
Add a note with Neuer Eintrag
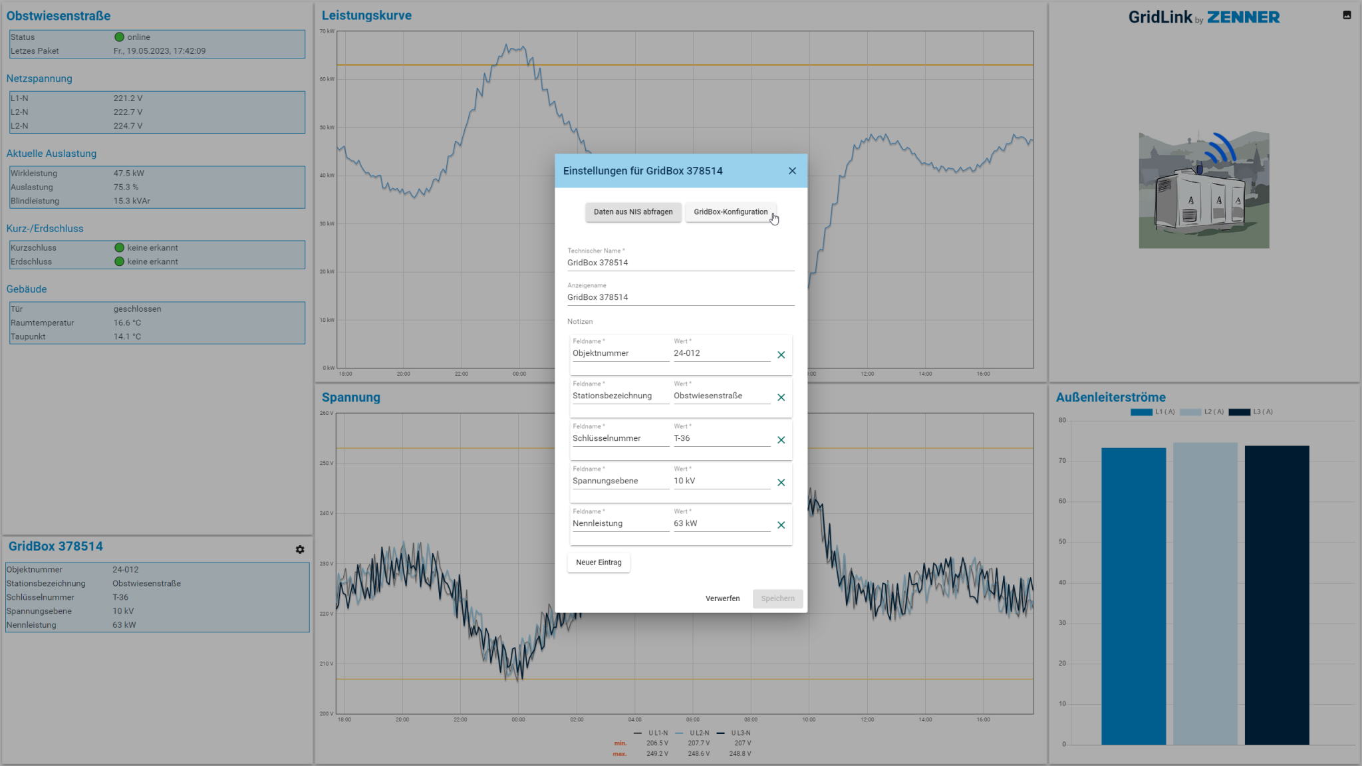pyautogui.click(x=598, y=562)
